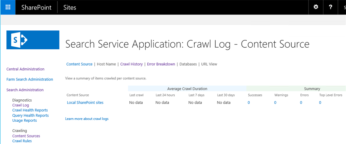The height and width of the screenshot is (144, 346).
Task: Open Query Health Reports
Action: click(x=30, y=115)
